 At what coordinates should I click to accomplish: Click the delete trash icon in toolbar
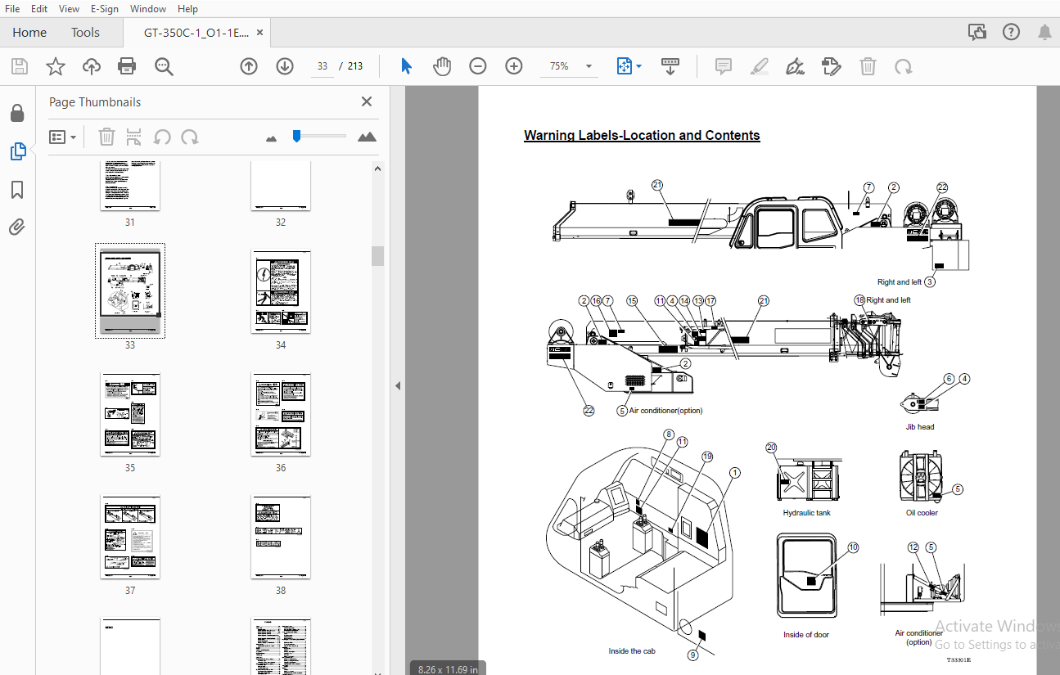[x=868, y=66]
